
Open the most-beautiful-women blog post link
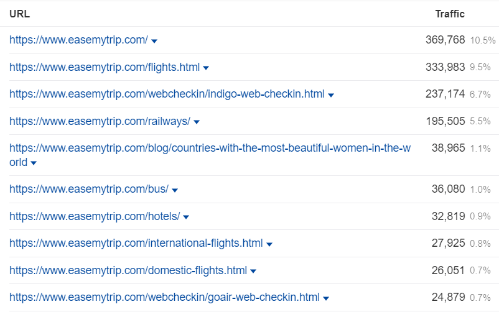[210, 149]
